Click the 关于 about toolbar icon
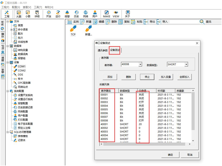 127,14
